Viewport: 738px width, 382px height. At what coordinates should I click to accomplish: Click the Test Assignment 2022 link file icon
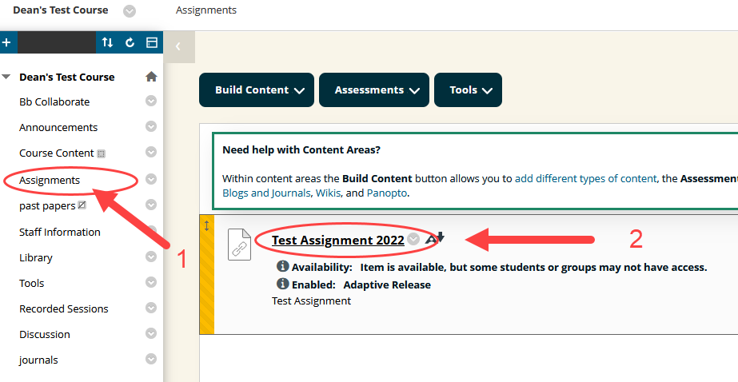(x=240, y=243)
